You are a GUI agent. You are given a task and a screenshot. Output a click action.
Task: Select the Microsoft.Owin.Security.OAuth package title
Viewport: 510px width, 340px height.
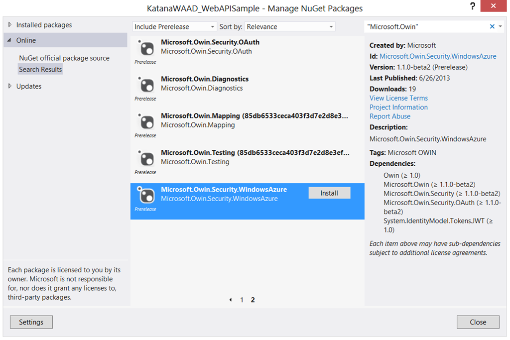click(x=210, y=42)
